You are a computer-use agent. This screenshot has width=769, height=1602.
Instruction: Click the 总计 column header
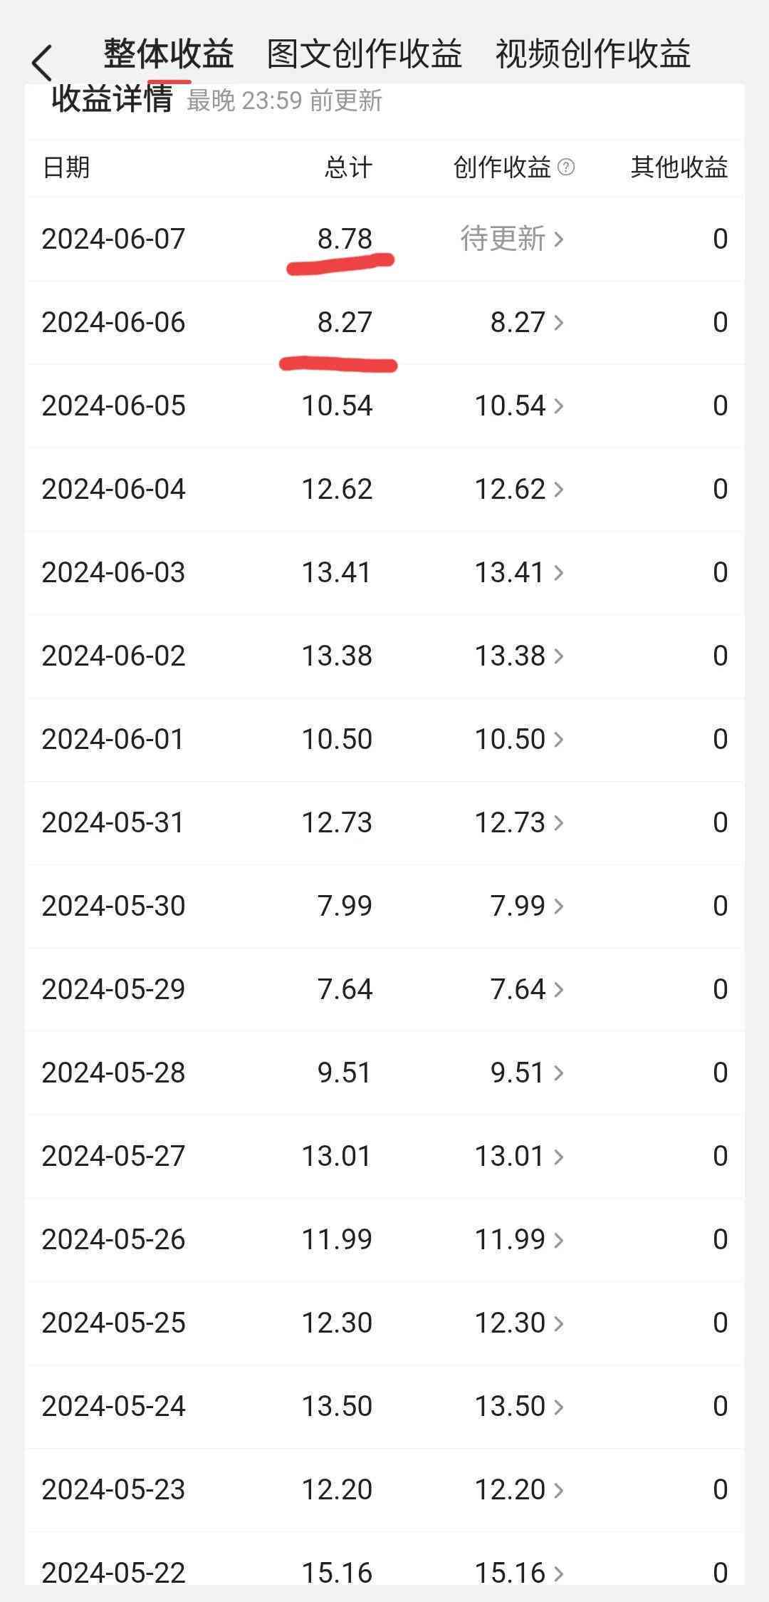348,167
